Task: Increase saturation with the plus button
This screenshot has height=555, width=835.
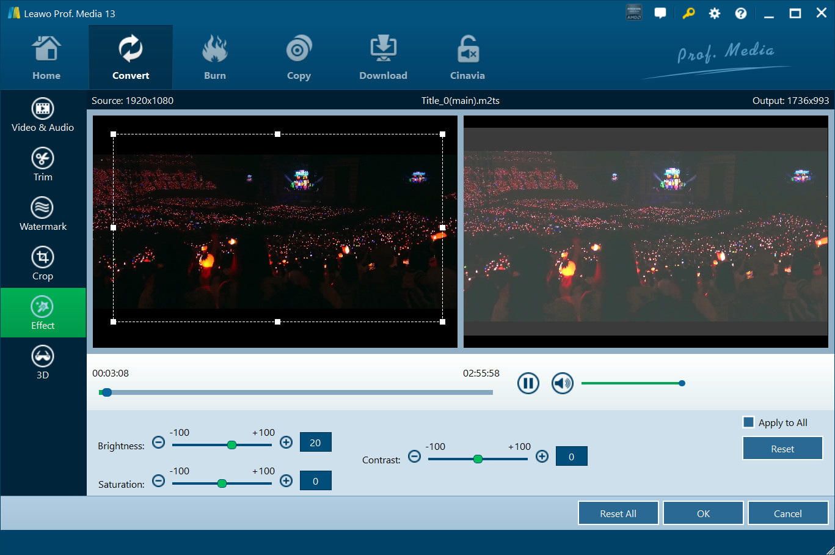Action: 286,480
